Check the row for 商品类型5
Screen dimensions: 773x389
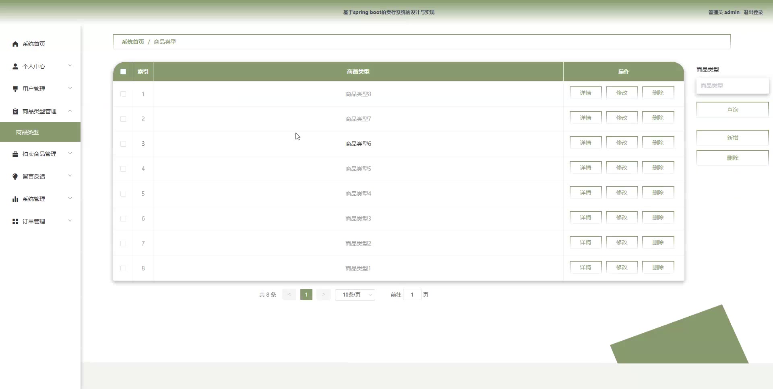click(x=123, y=169)
